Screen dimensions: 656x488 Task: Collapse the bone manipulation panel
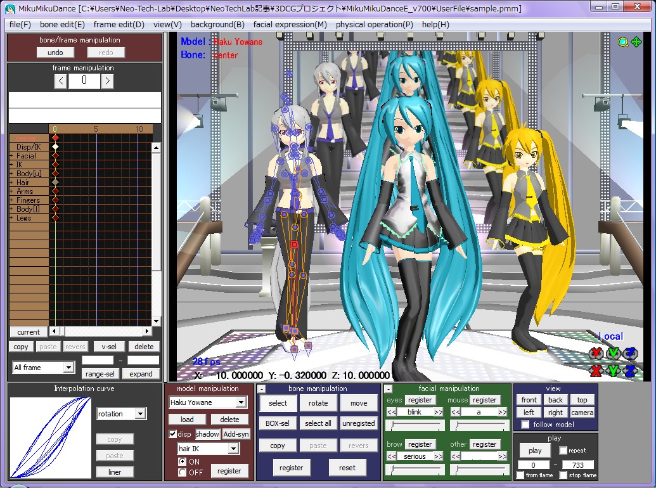(262, 389)
